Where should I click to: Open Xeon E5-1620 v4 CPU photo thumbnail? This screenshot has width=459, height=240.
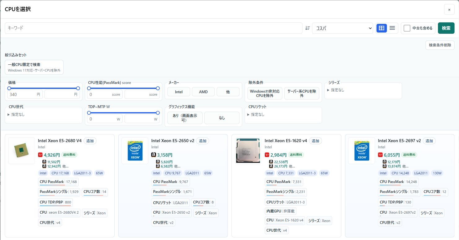click(248, 151)
